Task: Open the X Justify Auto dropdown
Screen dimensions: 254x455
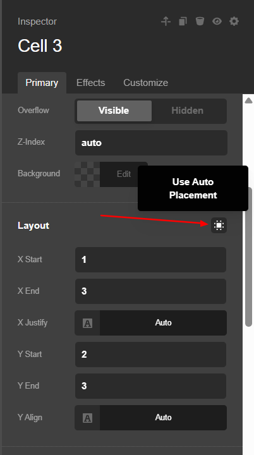Action: pos(163,323)
